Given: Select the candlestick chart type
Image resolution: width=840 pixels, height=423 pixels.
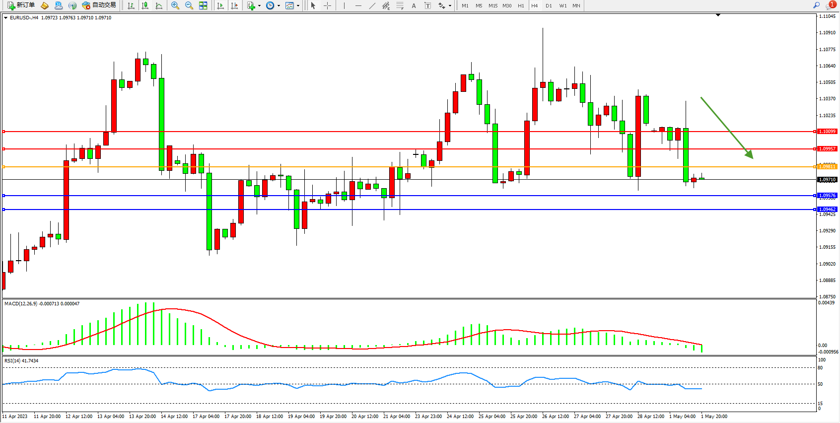Looking at the screenshot, I should point(145,5).
